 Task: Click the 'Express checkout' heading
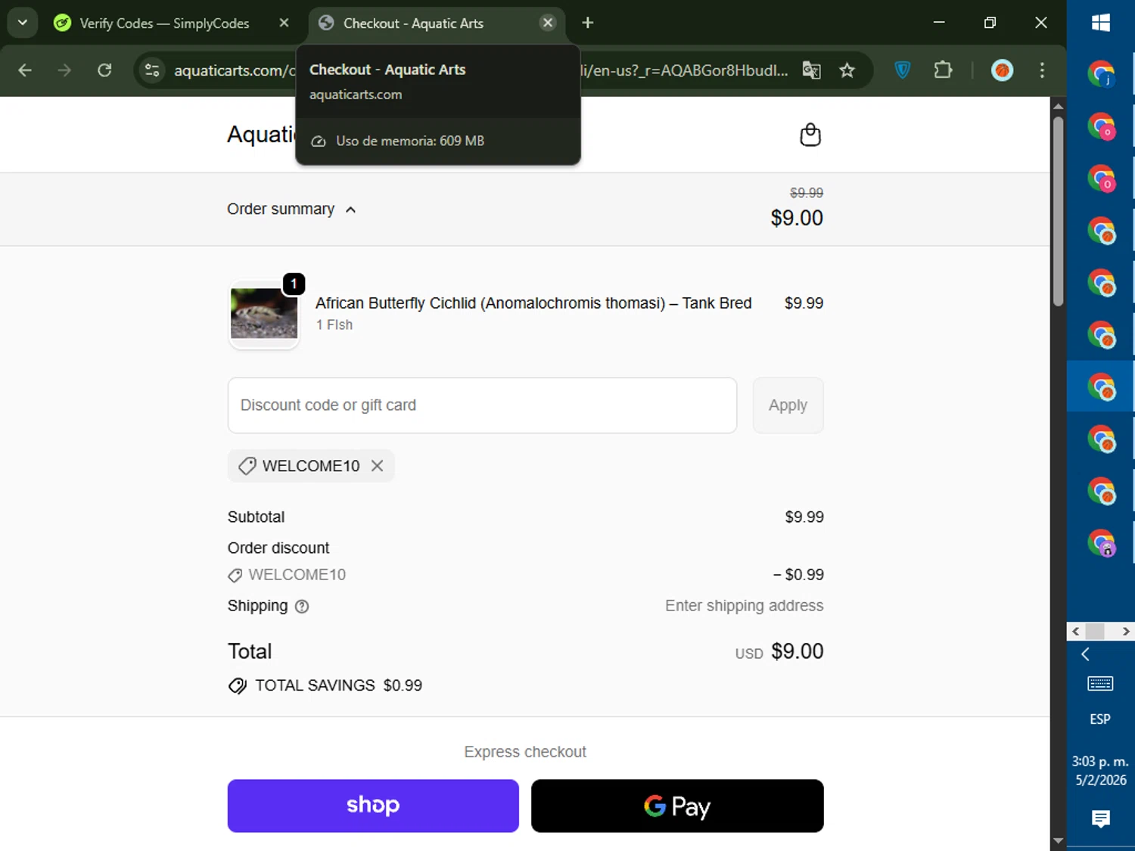[525, 752]
